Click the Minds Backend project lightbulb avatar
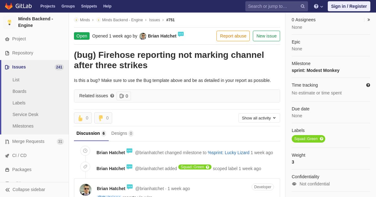The width and height of the screenshot is (376, 197). pyautogui.click(x=9, y=22)
